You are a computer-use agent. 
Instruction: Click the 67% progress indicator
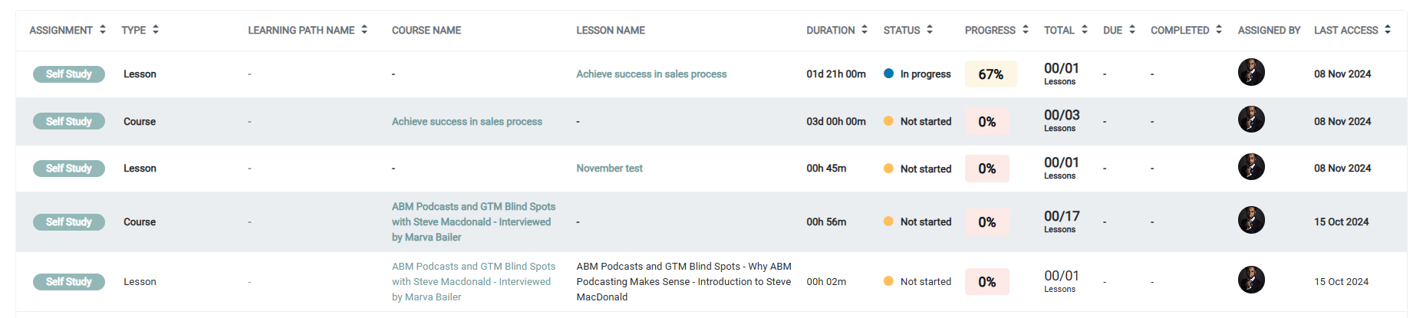[990, 74]
